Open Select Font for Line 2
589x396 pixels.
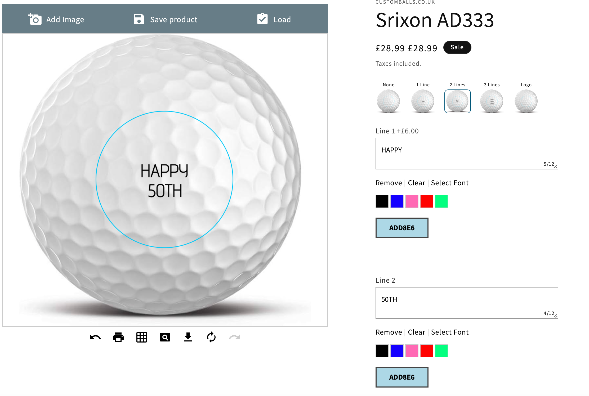pyautogui.click(x=450, y=332)
